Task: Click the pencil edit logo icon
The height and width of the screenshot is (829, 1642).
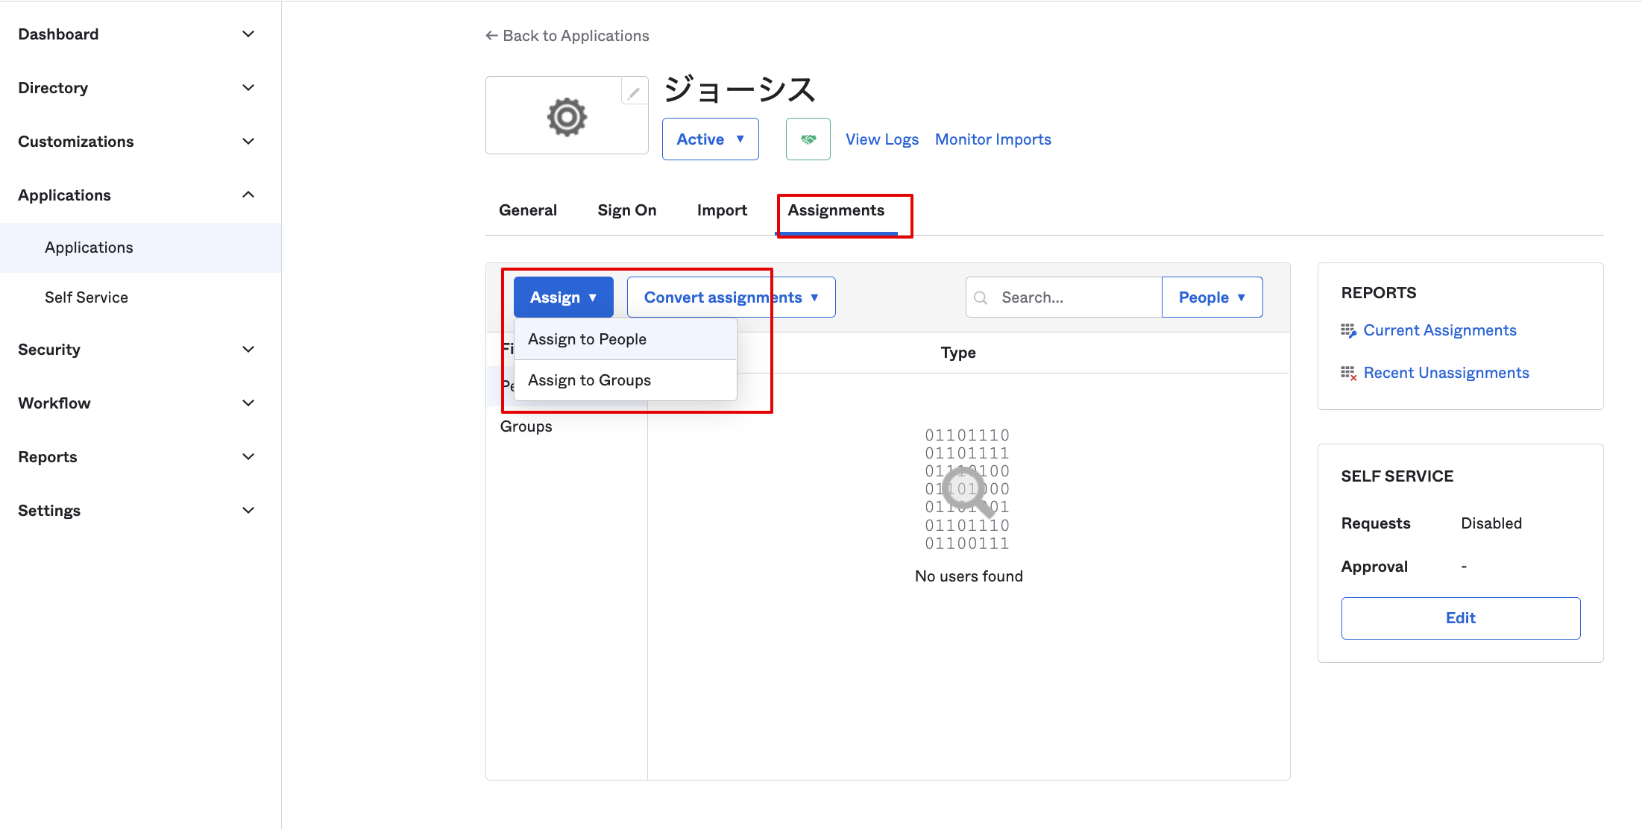Action: [x=633, y=93]
